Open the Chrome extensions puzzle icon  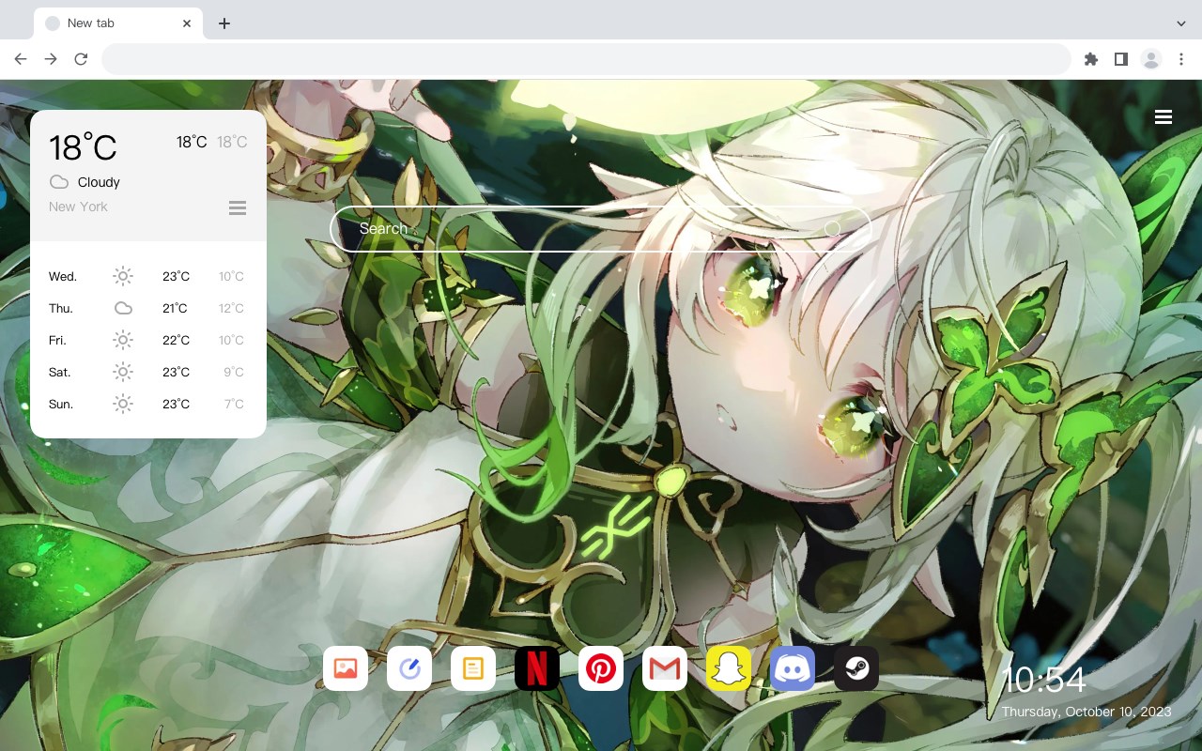[x=1090, y=59]
